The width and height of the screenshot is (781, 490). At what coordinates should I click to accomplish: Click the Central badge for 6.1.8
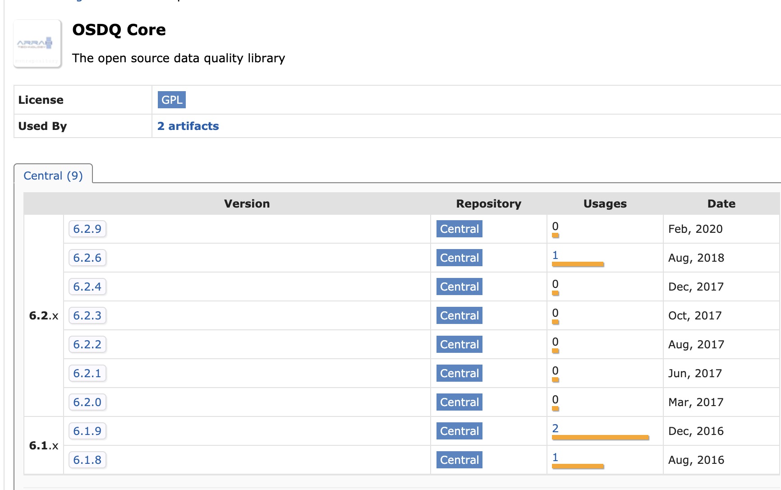[x=459, y=460]
